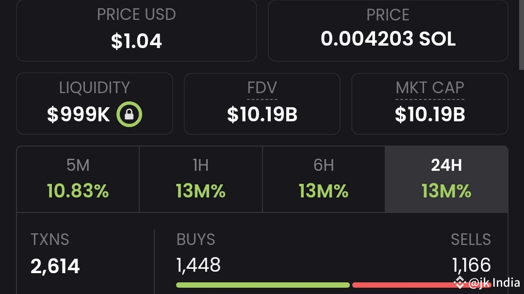Screen dimensions: 524x294
Task: Select the 1H timeframe tab
Action: click(200, 180)
